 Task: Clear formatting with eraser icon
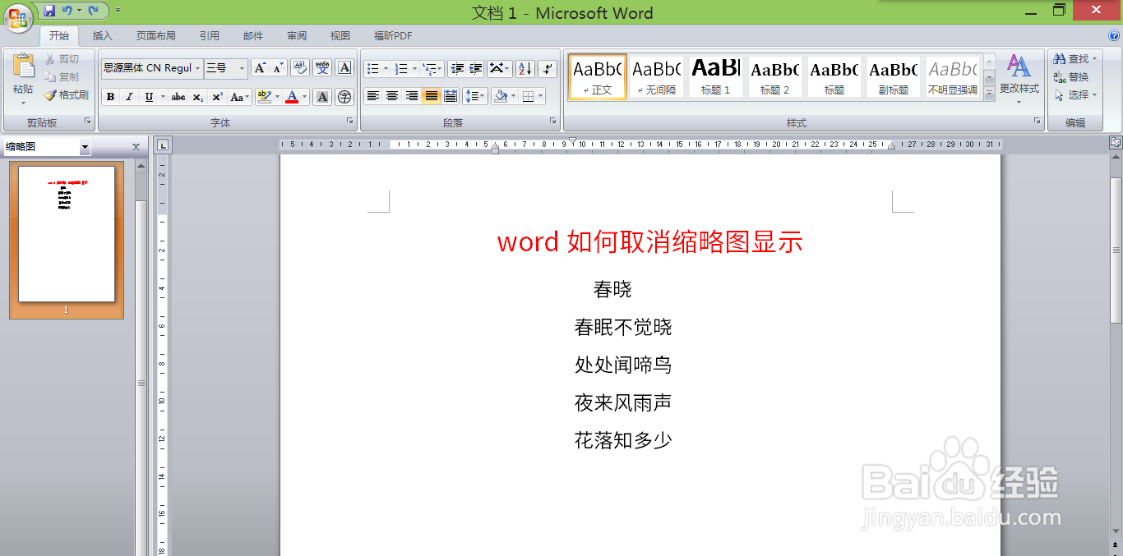300,68
